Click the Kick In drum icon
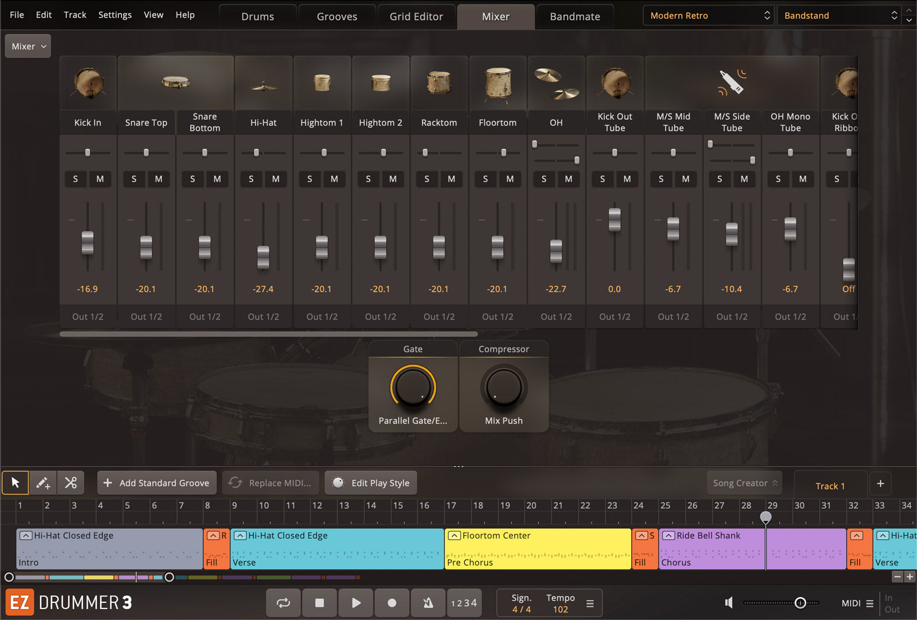Image resolution: width=917 pixels, height=620 pixels. pos(88,83)
